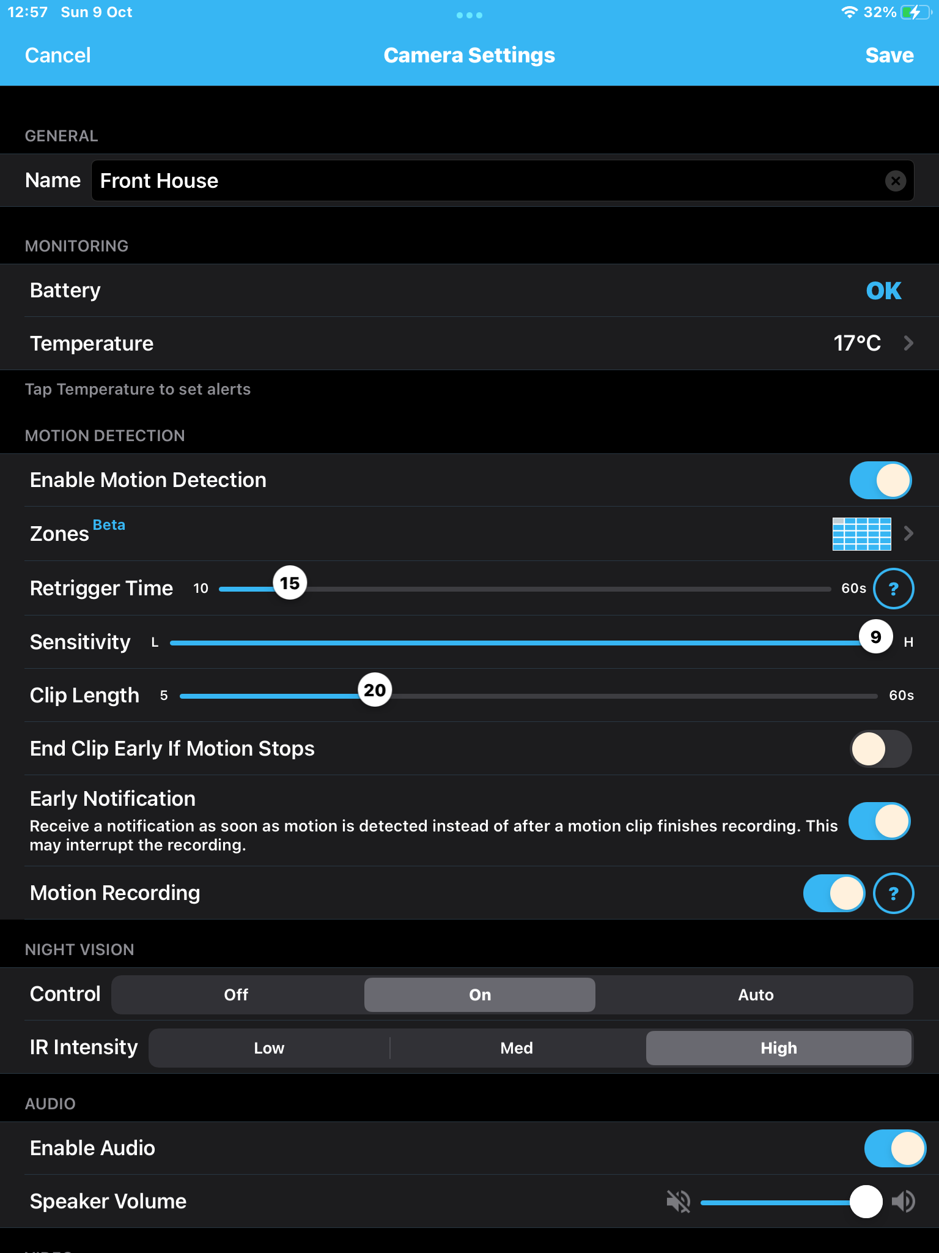Clear the Name field with the X icon
The height and width of the screenshot is (1253, 939).
[x=896, y=180]
